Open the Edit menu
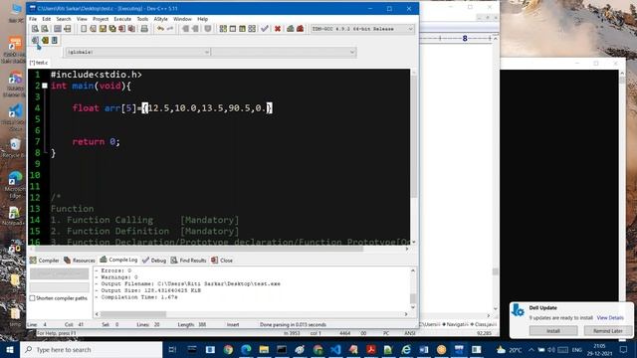637x358 pixels. click(47, 19)
